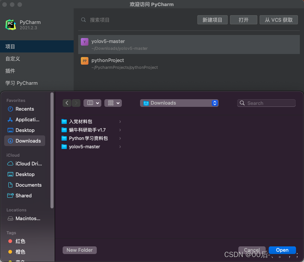Image resolution: width=304 pixels, height=262 pixels.
Task: Click the Desktop icon under Favorites
Action: click(10, 130)
